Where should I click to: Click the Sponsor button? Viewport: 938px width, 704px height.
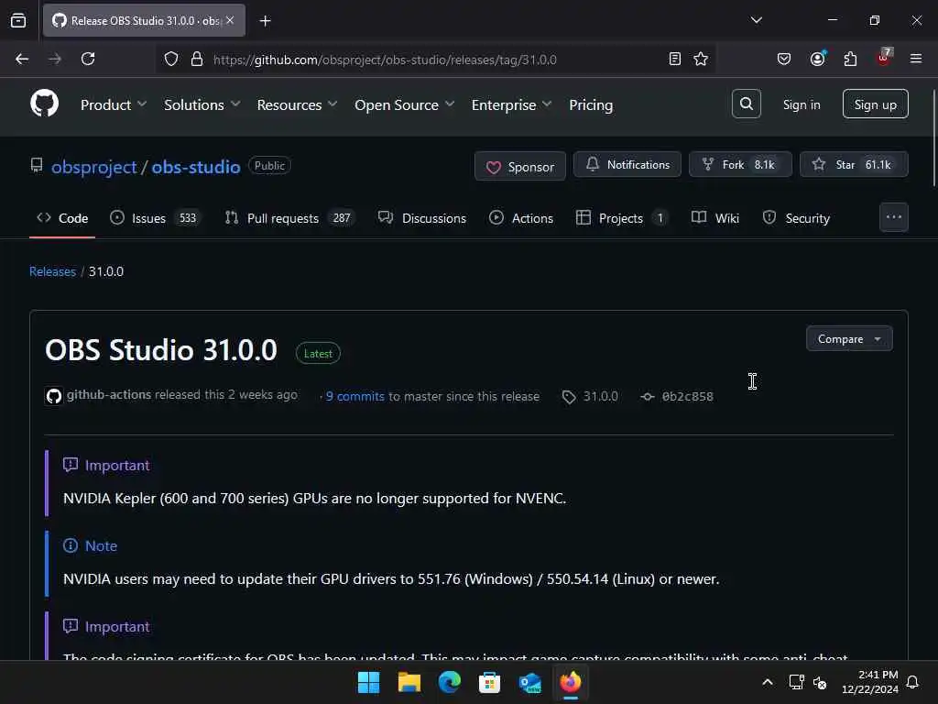click(520, 167)
